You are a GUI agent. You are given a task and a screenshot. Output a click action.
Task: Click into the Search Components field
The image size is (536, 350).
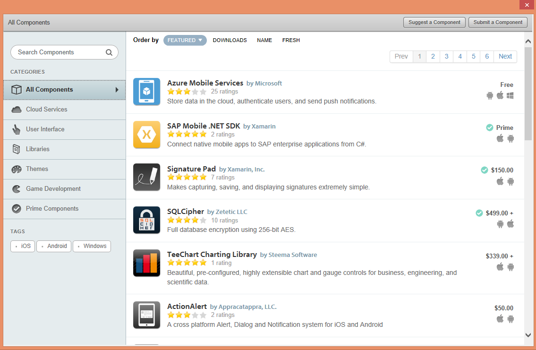click(x=64, y=52)
